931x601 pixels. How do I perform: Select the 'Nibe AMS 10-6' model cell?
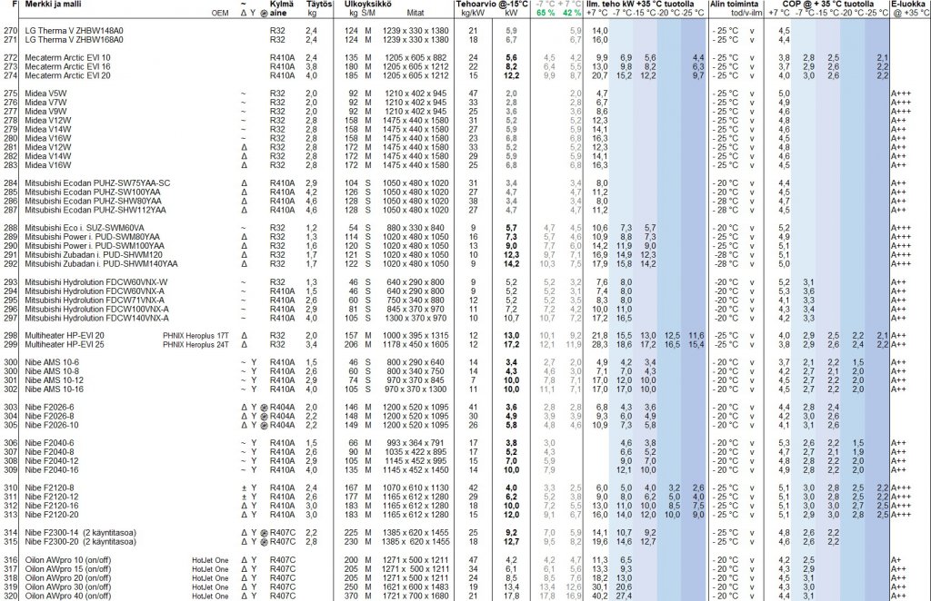coord(52,362)
